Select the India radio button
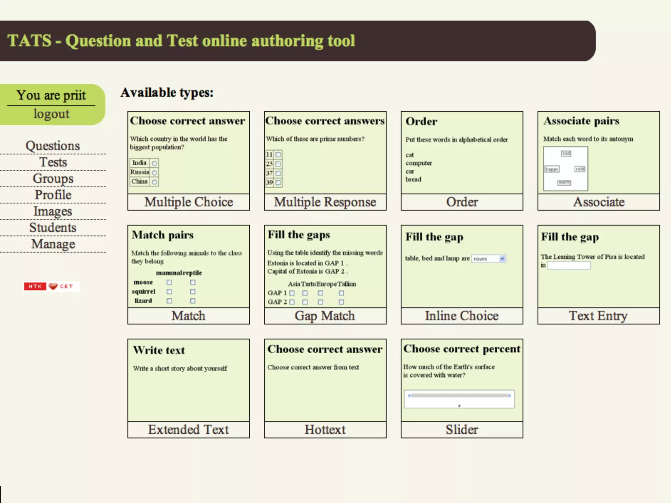Screen dimensions: 671x503 [154, 163]
